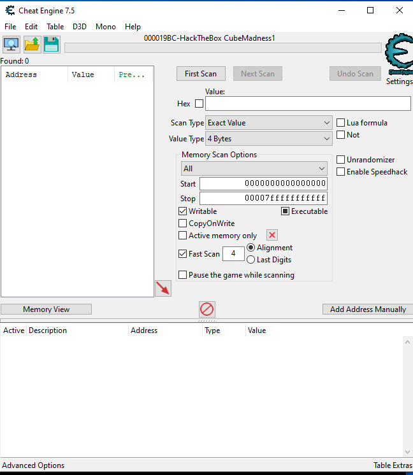Click the address table Value column header
Image resolution: width=413 pixels, height=475 pixels.
point(257,330)
